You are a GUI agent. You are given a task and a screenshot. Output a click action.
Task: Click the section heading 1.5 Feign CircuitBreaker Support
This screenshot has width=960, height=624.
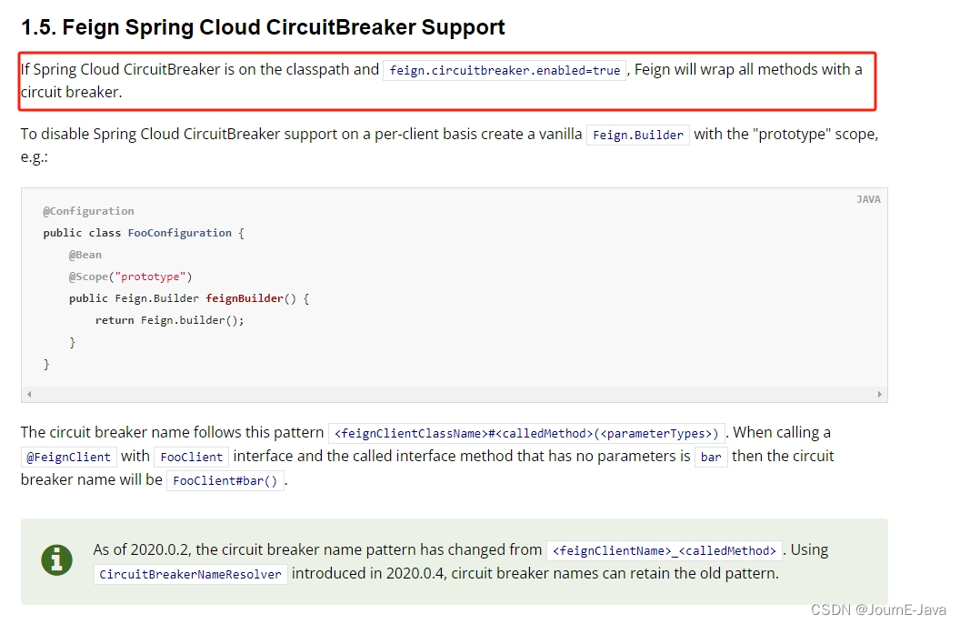(x=263, y=27)
